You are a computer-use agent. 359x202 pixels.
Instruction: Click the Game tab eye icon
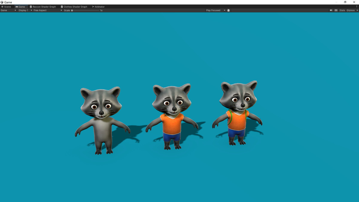(x=17, y=7)
